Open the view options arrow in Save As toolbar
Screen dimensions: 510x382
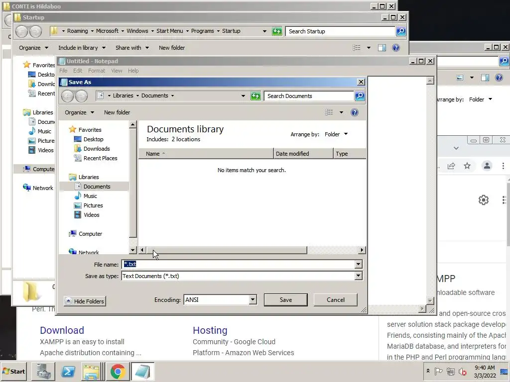point(341,112)
